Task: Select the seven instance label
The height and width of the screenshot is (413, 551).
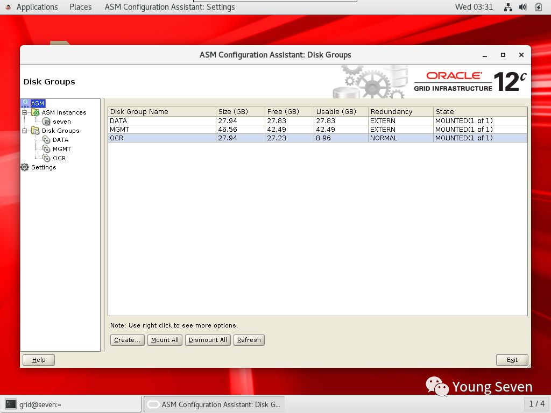Action: click(62, 122)
